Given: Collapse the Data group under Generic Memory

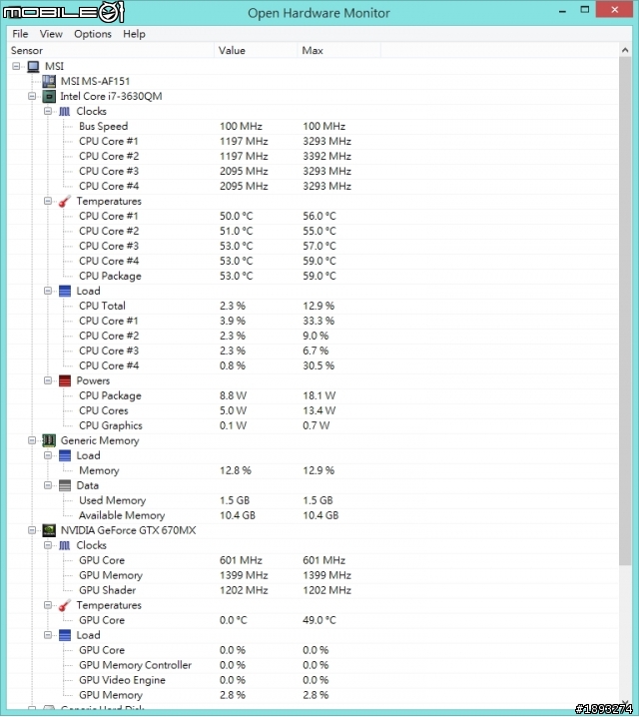Looking at the screenshot, I should pos(48,485).
